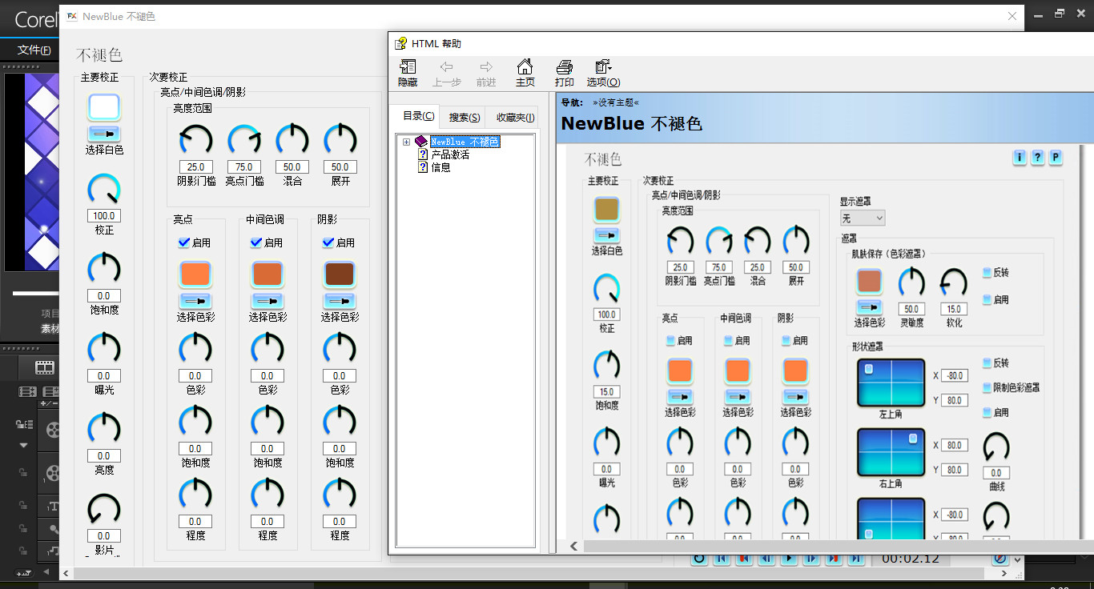Switch to the 收藏夹(I) tab

coord(516,118)
